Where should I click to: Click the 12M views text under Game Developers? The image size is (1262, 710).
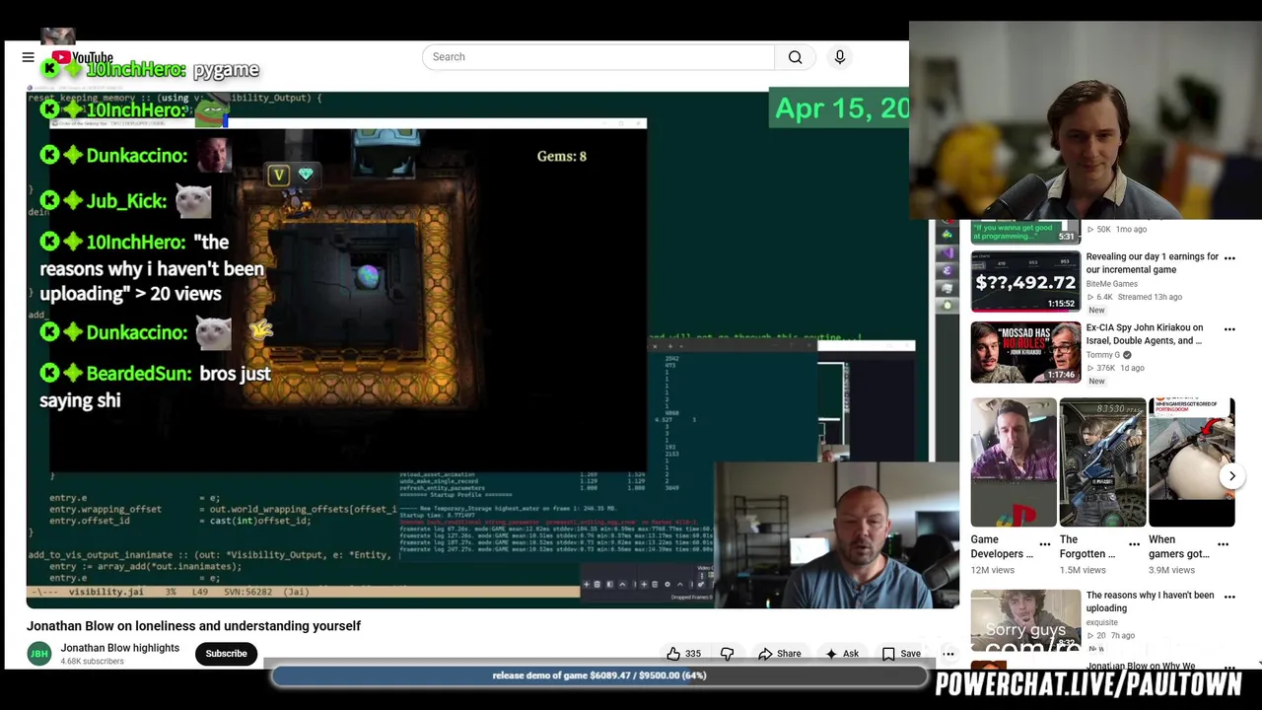pyautogui.click(x=993, y=570)
